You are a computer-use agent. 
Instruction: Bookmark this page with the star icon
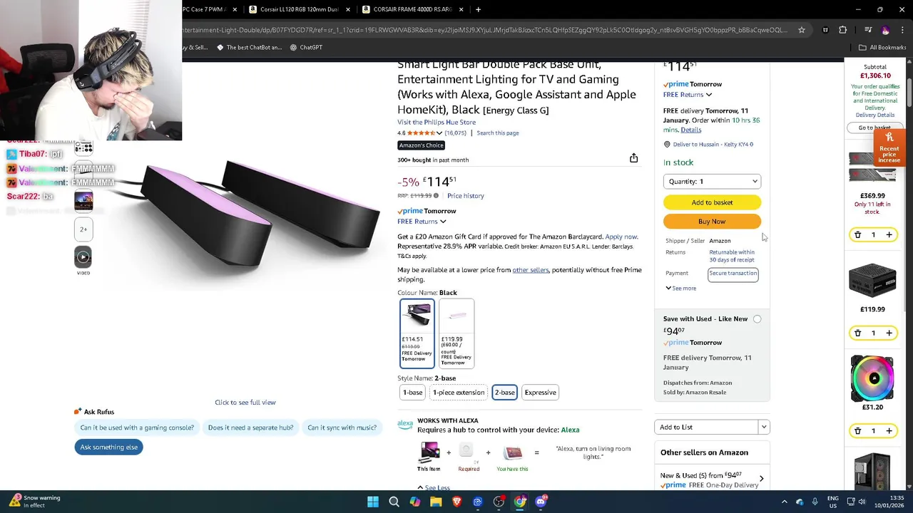click(802, 30)
